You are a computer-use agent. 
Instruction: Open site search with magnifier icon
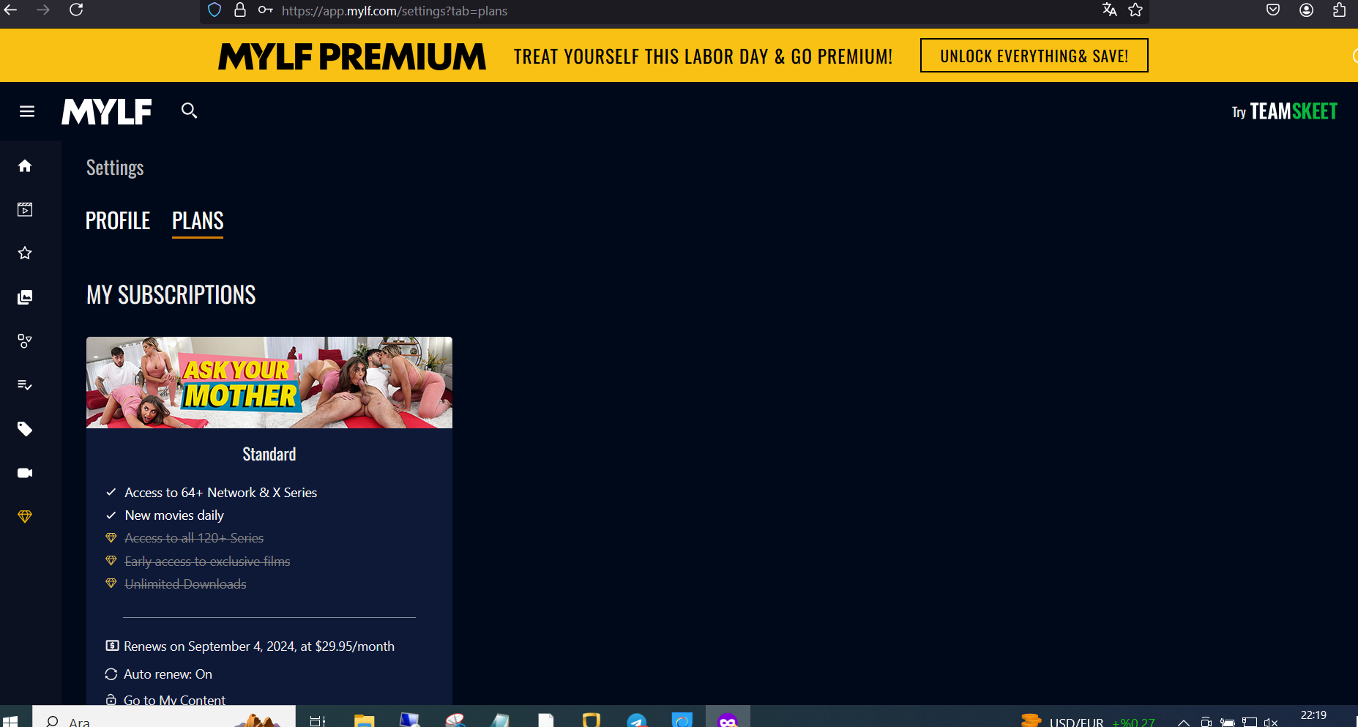coord(189,111)
